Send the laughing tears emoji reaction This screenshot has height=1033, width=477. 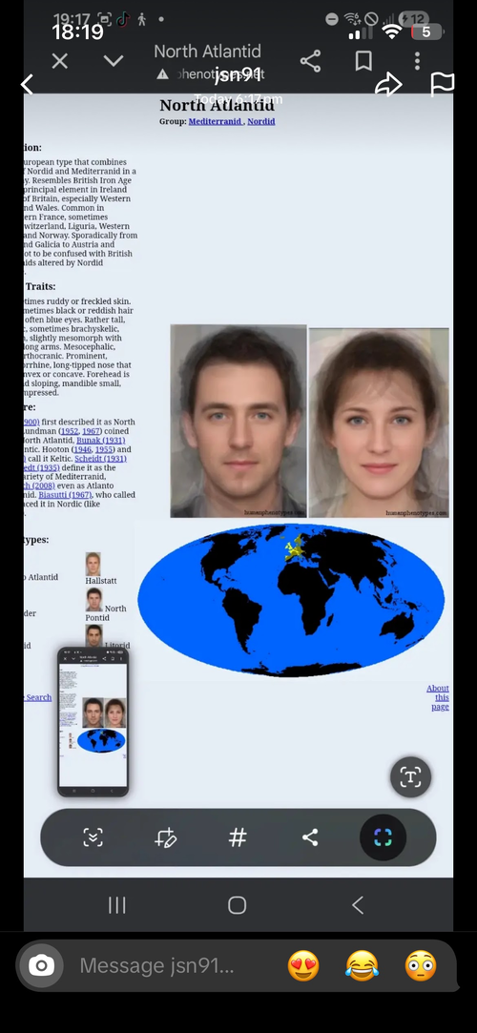point(363,966)
